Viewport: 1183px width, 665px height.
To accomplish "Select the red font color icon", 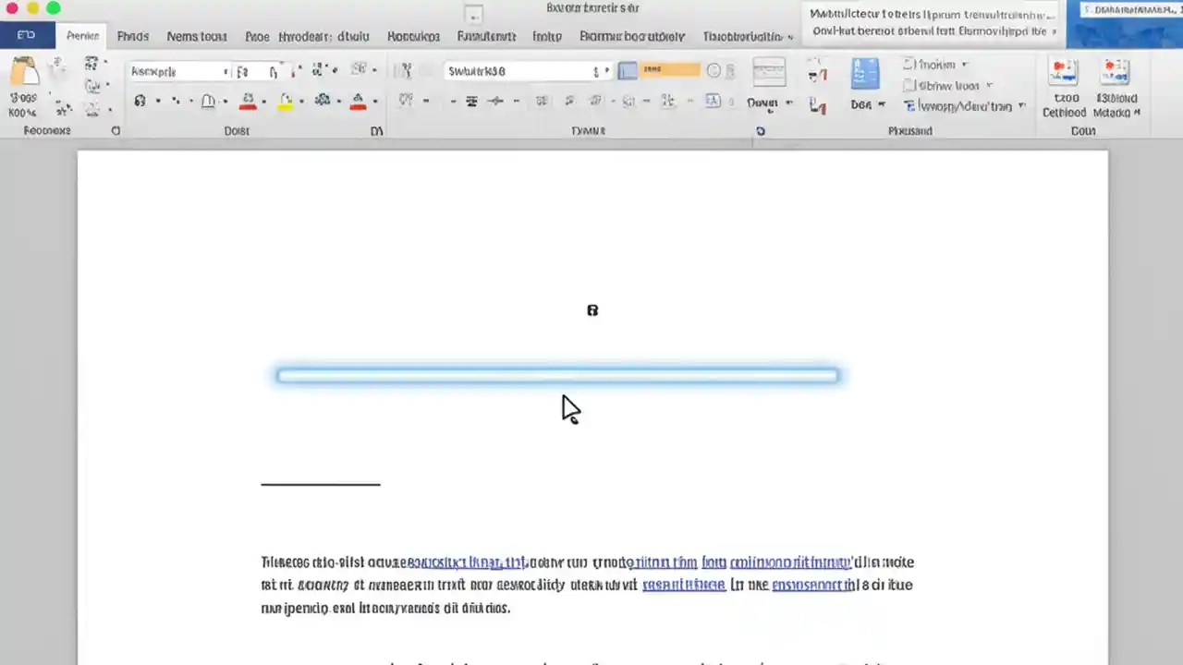I will [x=359, y=101].
